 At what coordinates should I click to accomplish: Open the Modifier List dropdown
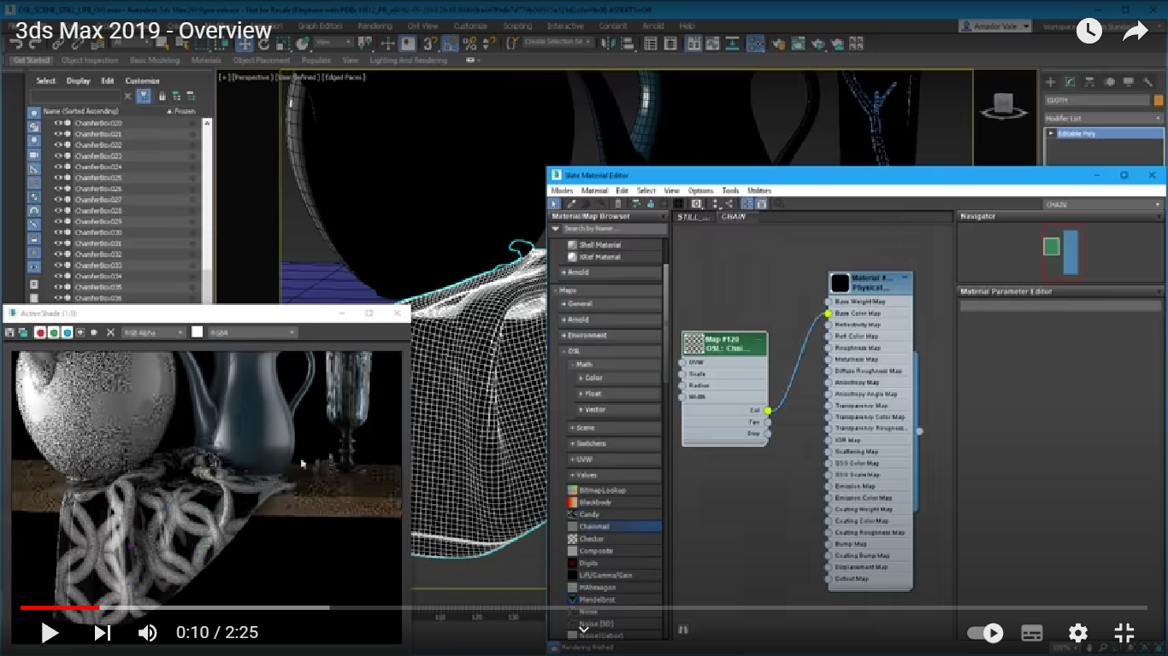[1104, 118]
